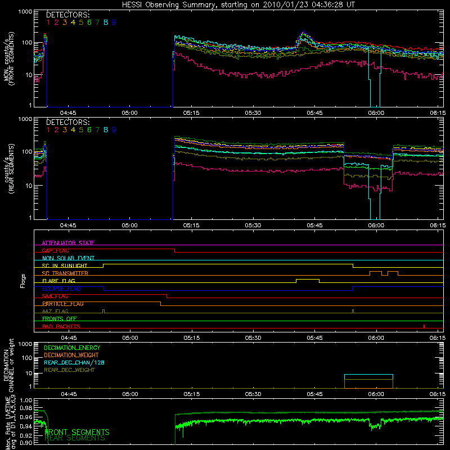450x450 pixels.
Task: Select detector 6 in front segments legend
Action: (89, 22)
